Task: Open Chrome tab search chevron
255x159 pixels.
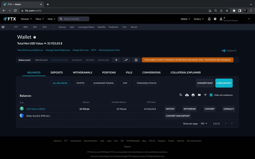Action: click(x=251, y=4)
